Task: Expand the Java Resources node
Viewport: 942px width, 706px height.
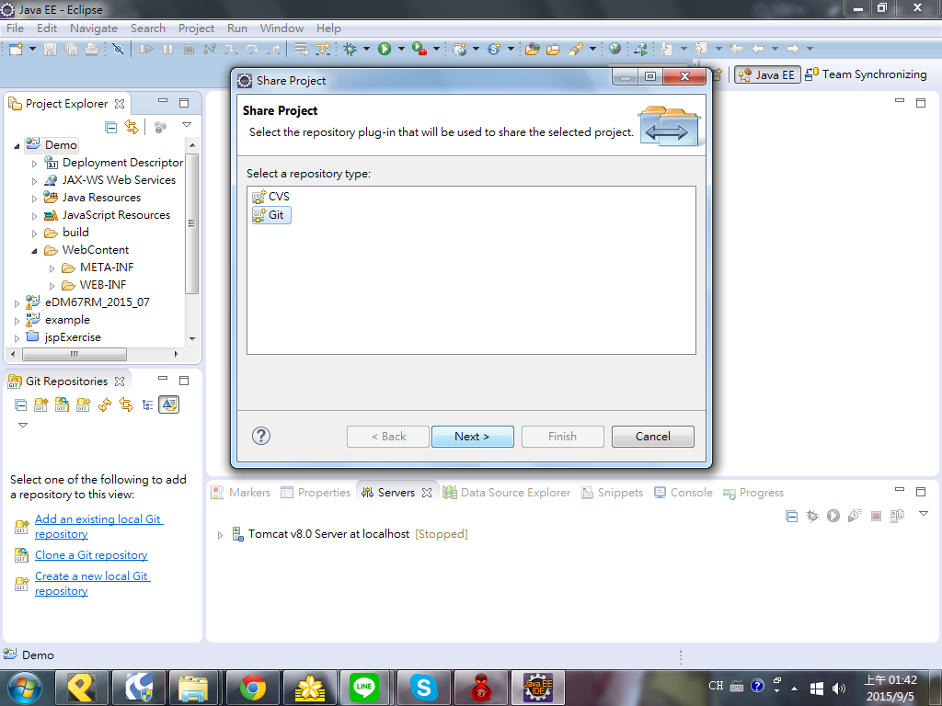Action: [34, 199]
